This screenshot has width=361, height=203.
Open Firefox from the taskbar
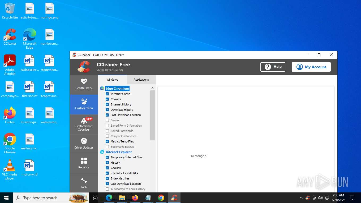[x=135, y=198]
